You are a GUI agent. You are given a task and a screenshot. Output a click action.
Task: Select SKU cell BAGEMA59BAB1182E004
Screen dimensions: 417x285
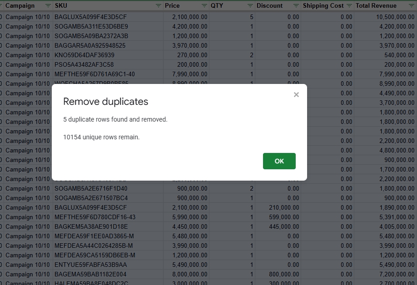[x=108, y=275]
